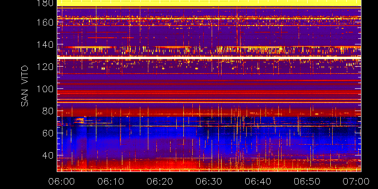Image resolution: width=378 pixels, height=189 pixels.
Task: Click the 140 frequency axis label
Action: tap(45, 44)
